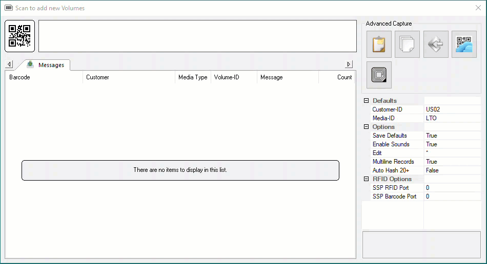Viewport: 487px width, 264px height.
Task: Click the tab scroll left arrow
Action: pyautogui.click(x=9, y=64)
